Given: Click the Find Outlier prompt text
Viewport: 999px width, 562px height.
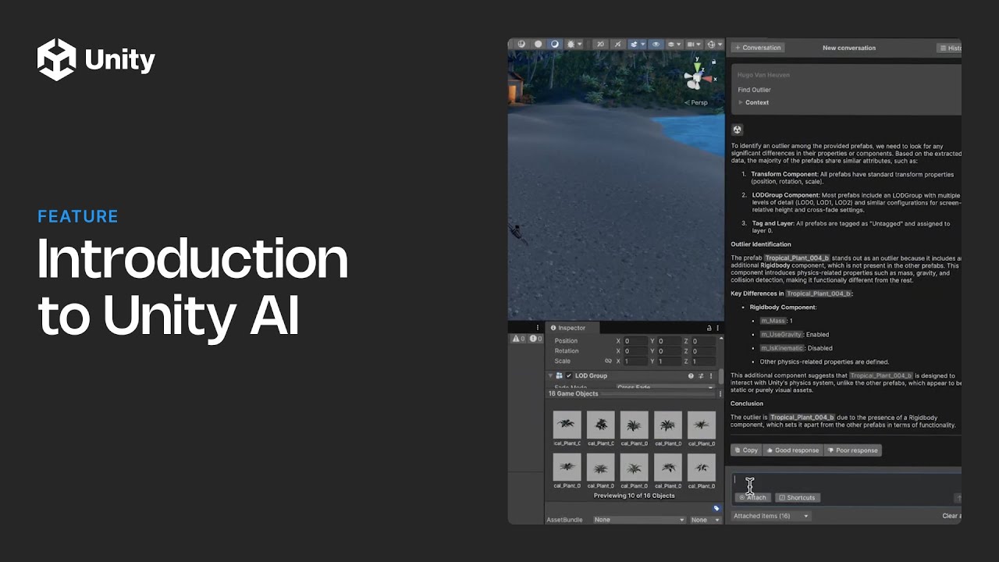Looking at the screenshot, I should click(x=755, y=90).
